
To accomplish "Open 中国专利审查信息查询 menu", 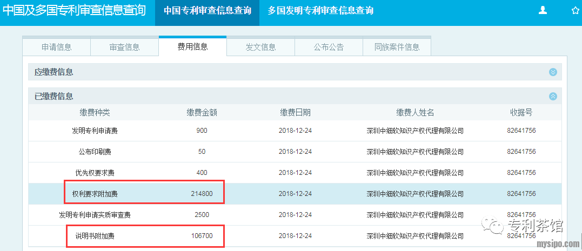I will tap(207, 11).
